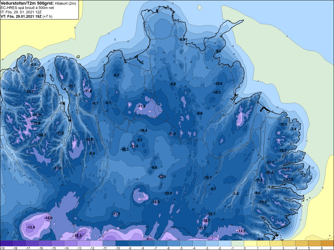This screenshot has height=250, width=334.
Task: Click the -11.2 temperature reading
Action: click(172, 134)
